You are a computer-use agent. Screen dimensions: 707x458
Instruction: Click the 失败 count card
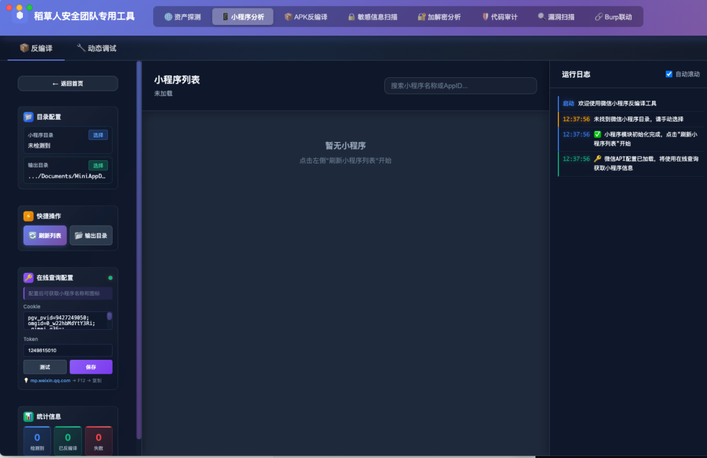point(98,440)
